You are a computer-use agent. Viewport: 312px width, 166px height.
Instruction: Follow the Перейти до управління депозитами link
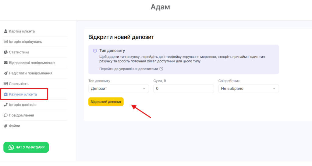(x=129, y=69)
